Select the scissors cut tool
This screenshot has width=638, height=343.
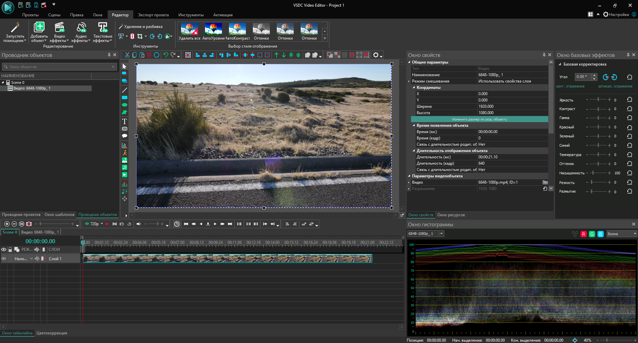tap(127, 55)
